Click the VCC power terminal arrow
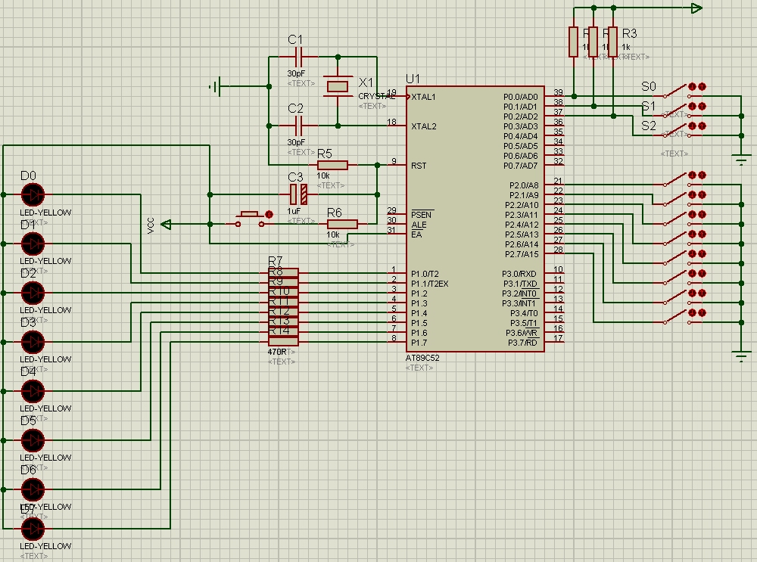 click(x=168, y=224)
